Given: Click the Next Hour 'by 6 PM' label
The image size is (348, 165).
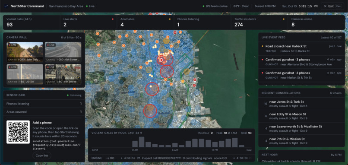Looking at the screenshot, I should 337,155.
